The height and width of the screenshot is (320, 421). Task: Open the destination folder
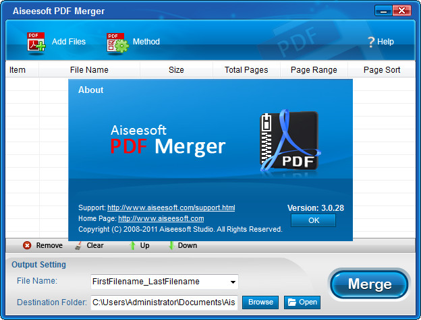point(302,302)
